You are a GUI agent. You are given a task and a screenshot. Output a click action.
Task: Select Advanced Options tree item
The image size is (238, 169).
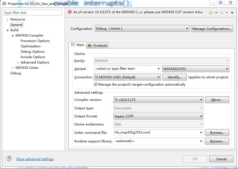coord(35,62)
